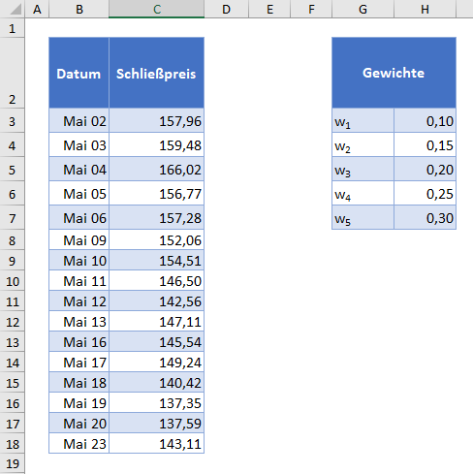473x474 pixels.
Task: Select column B header
Action: 79,9
